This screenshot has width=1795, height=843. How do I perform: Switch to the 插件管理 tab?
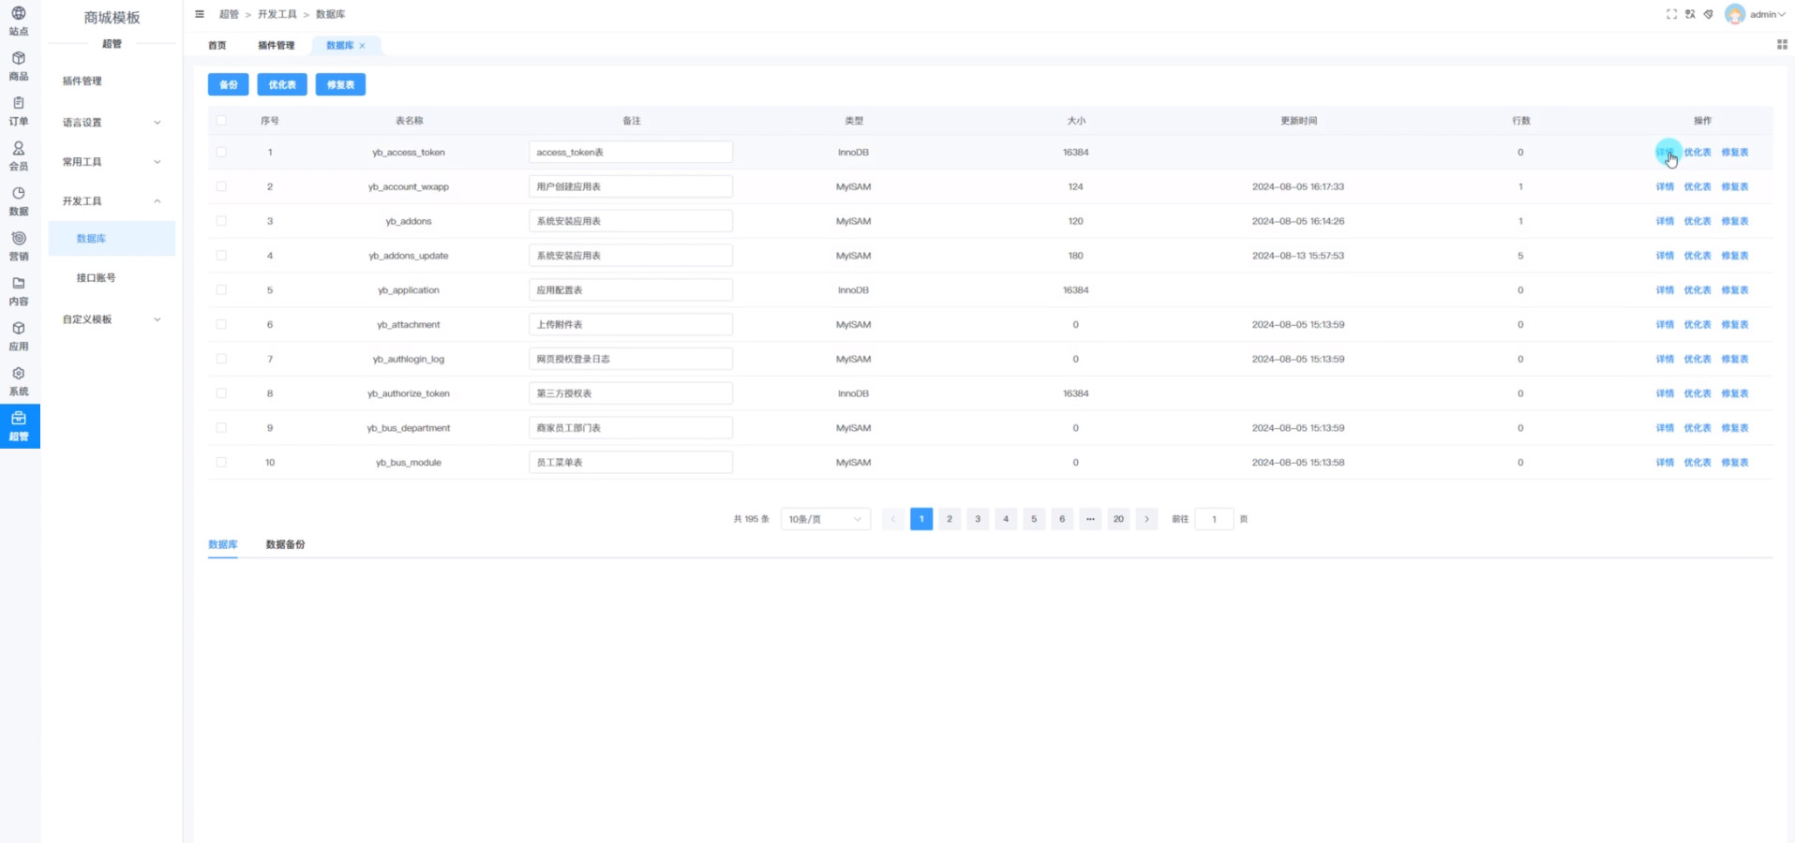pyautogui.click(x=276, y=45)
